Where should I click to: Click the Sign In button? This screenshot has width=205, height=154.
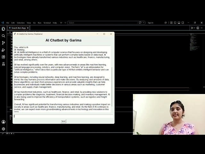click(x=151, y=23)
